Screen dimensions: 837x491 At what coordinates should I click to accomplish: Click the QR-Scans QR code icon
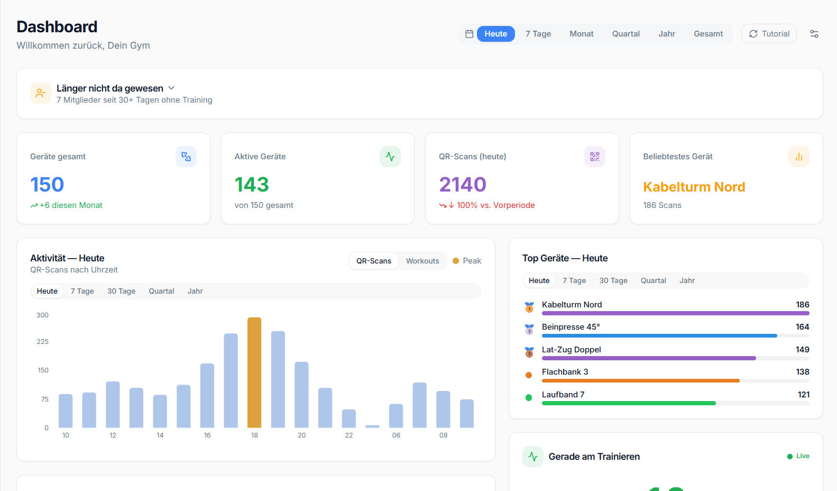tap(595, 157)
